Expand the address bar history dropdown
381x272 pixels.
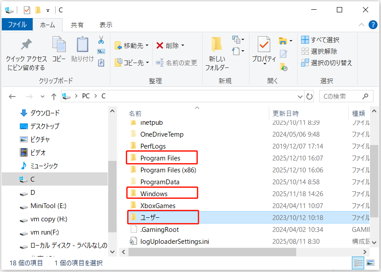point(300,96)
